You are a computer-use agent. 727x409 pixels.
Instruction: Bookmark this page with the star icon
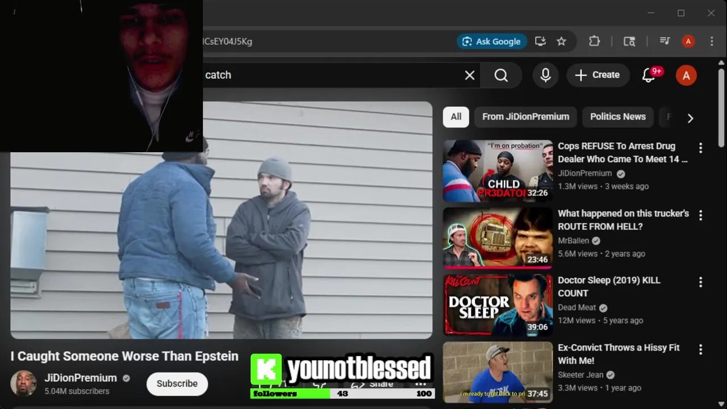[561, 41]
